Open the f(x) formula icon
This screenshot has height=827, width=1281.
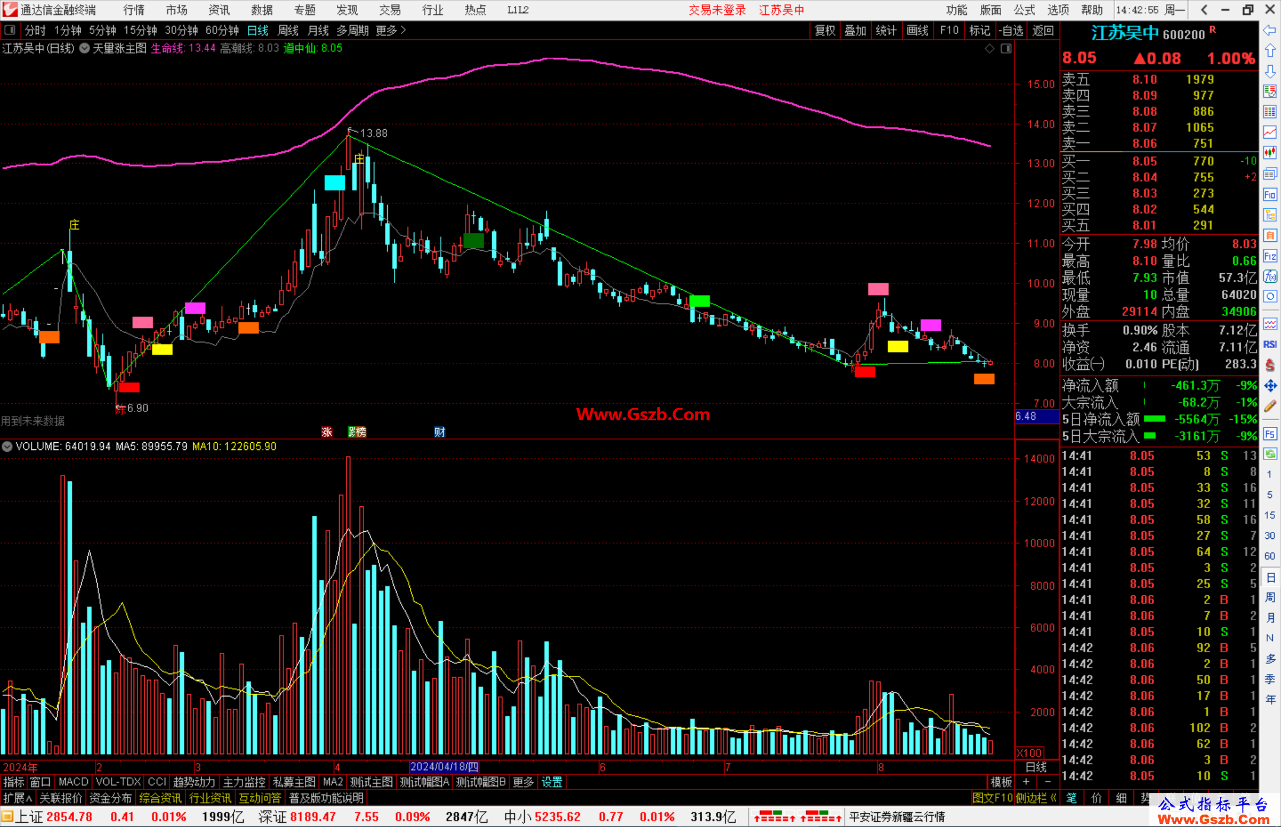[1270, 276]
